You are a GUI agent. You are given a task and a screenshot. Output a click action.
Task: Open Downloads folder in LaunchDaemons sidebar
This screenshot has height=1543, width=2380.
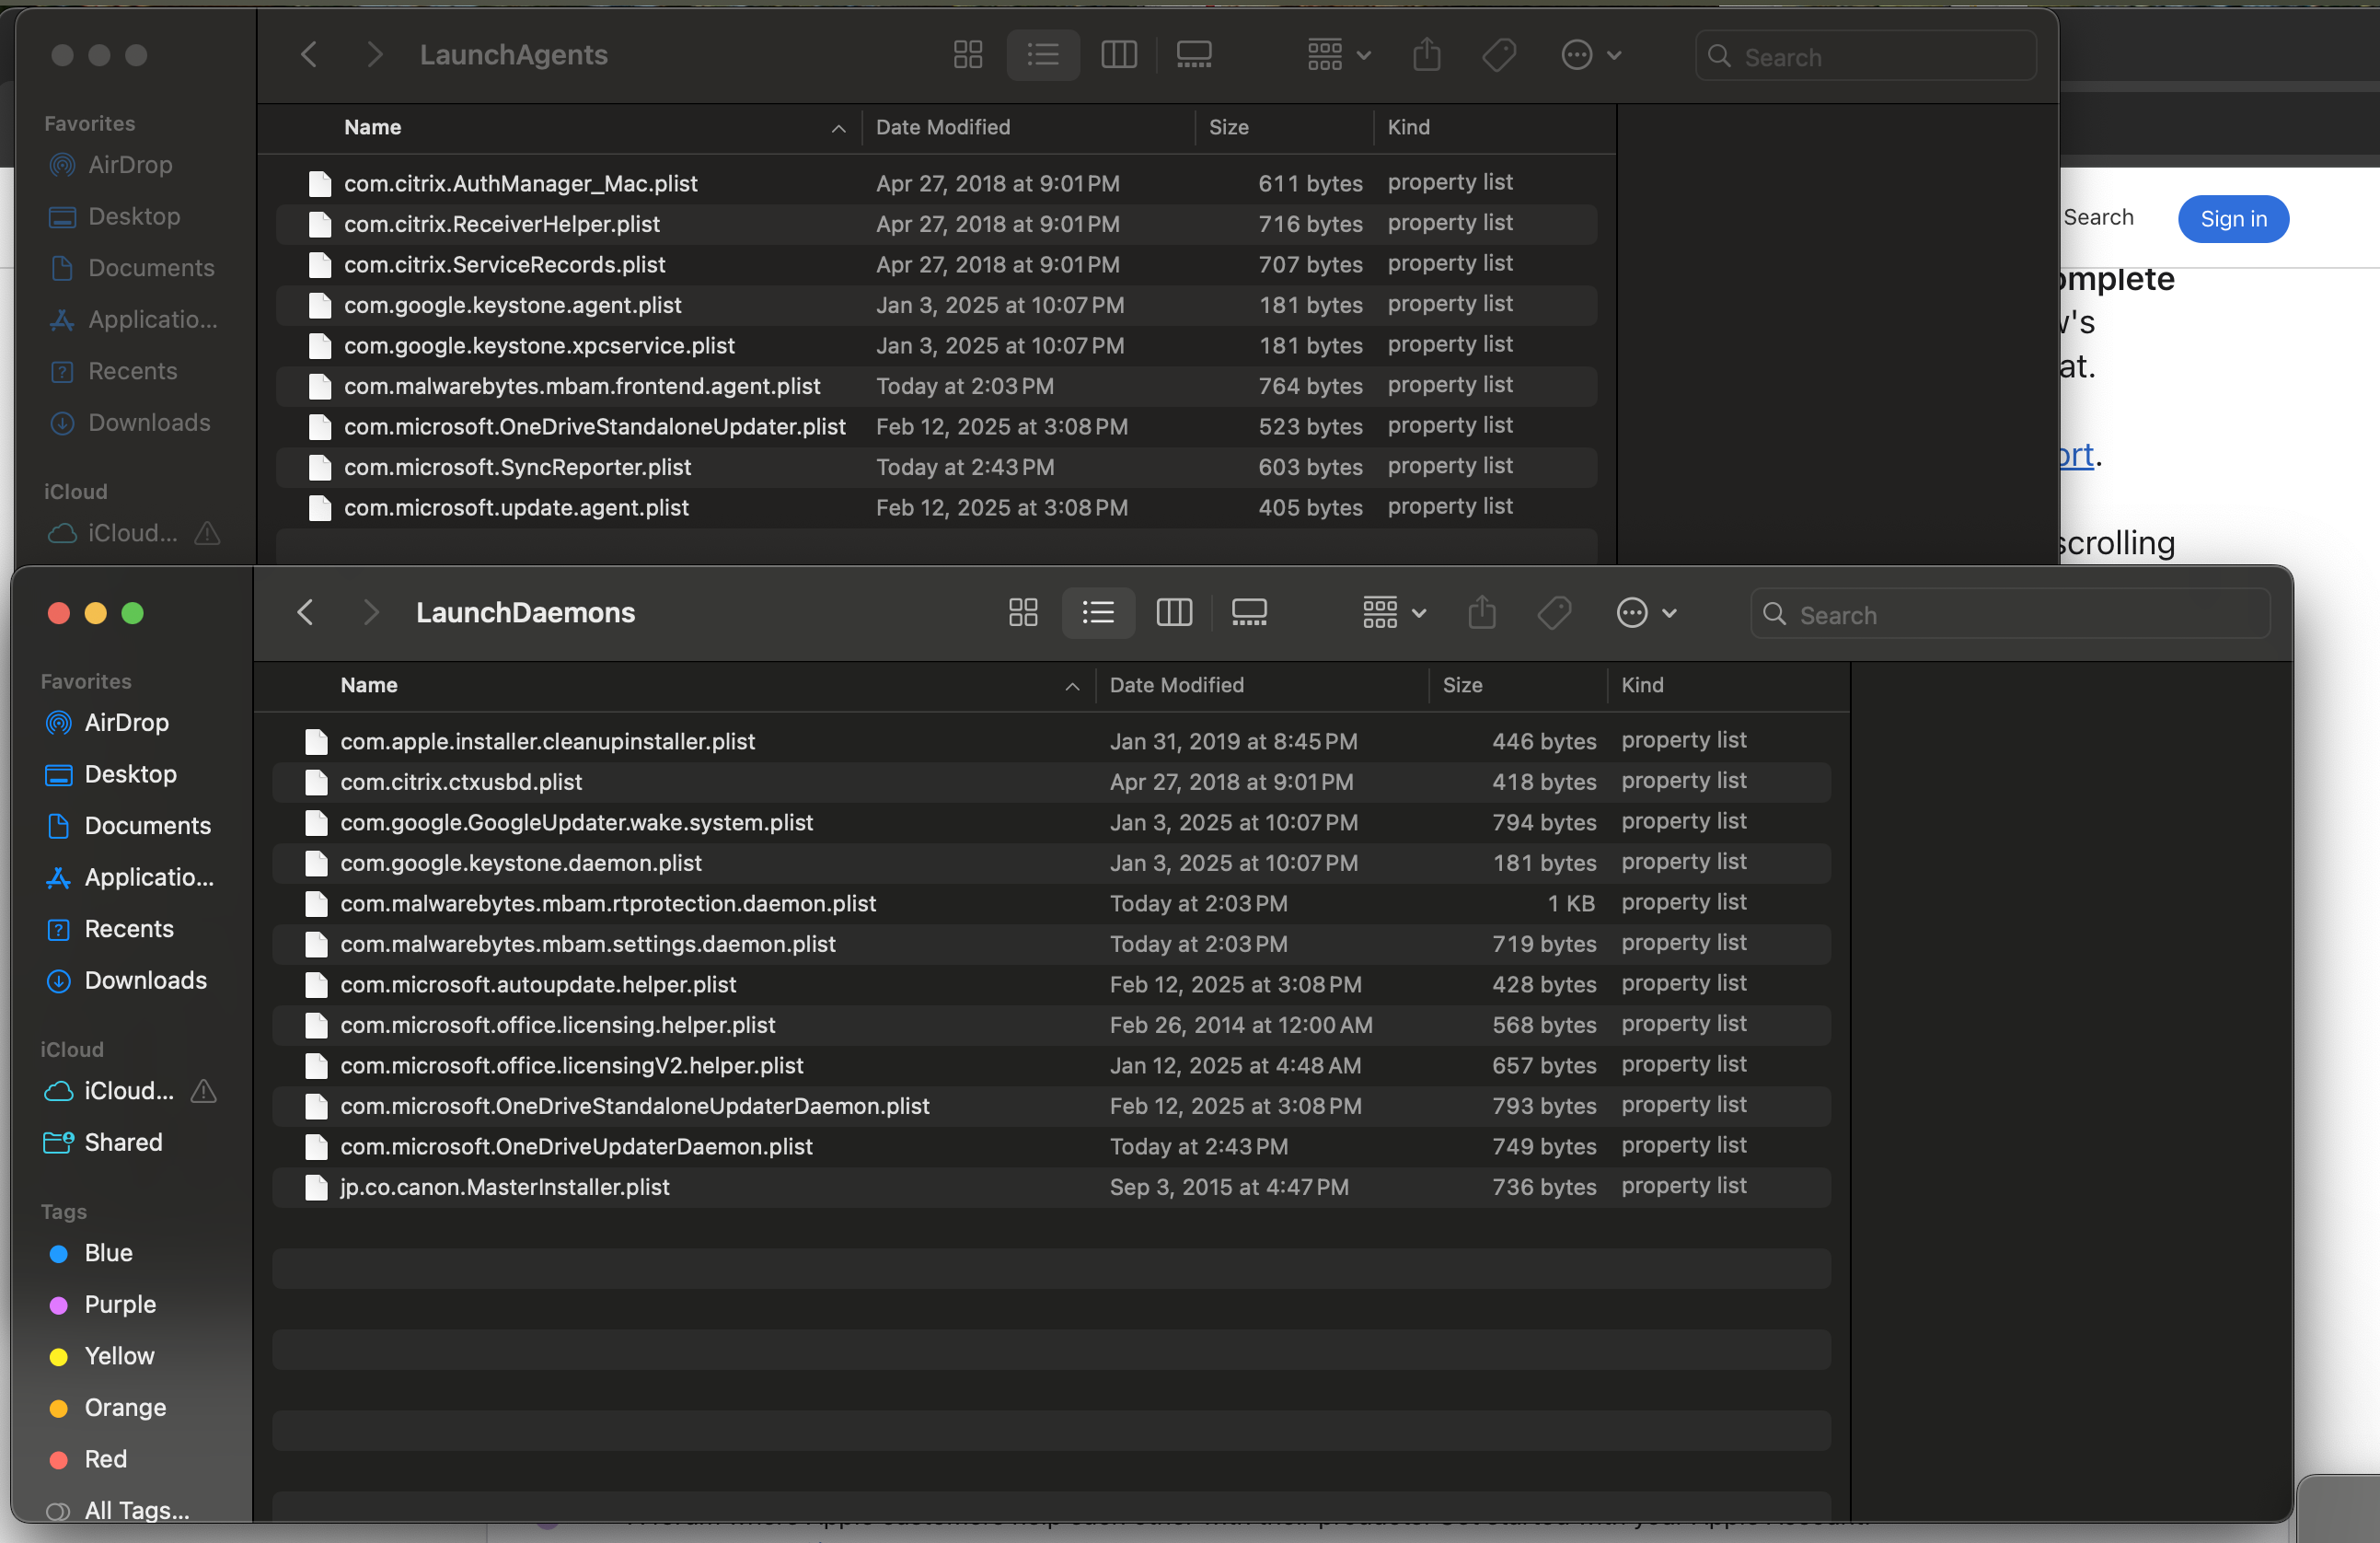[x=145, y=980]
